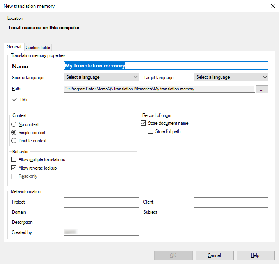
Task: Toggle the TM+ checkbox
Action: [x=14, y=100]
